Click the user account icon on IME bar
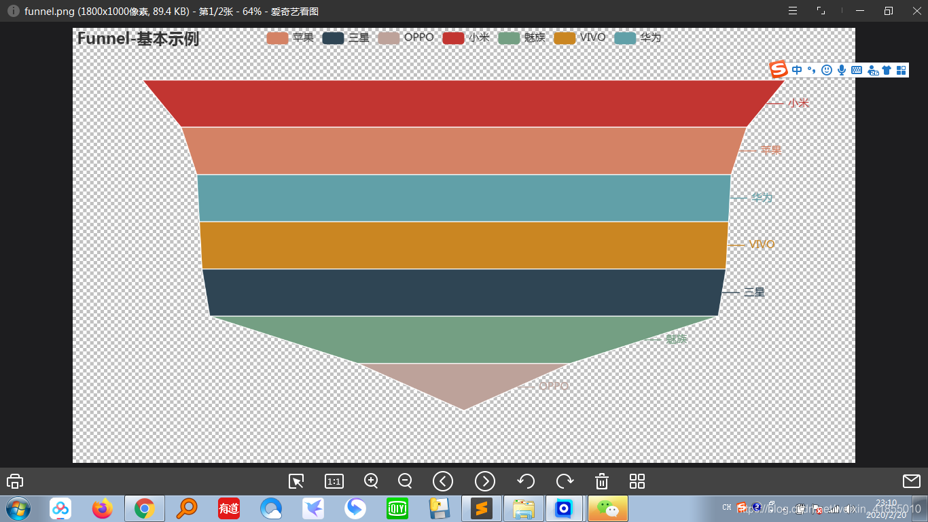Image resolution: width=928 pixels, height=522 pixels. pos(872,70)
